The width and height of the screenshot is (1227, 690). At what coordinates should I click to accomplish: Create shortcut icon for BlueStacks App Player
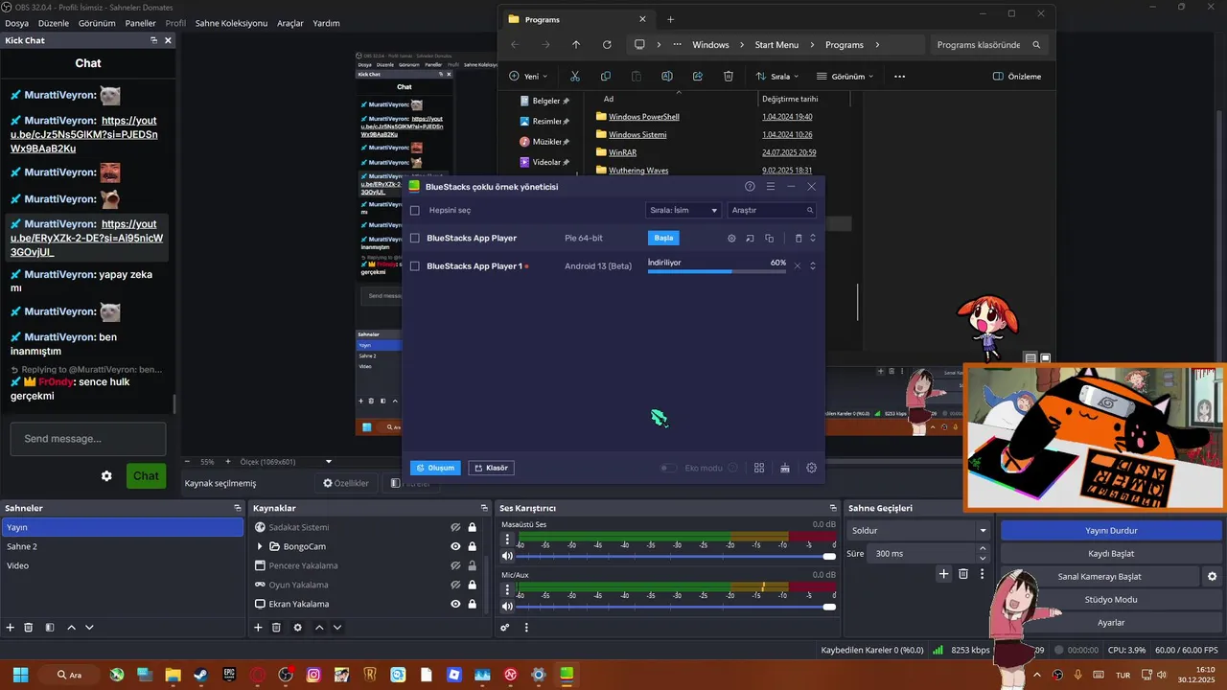(x=751, y=238)
